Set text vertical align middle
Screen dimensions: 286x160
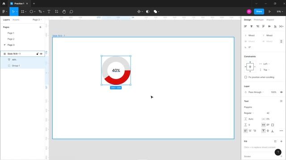pyautogui.click(x=268, y=131)
